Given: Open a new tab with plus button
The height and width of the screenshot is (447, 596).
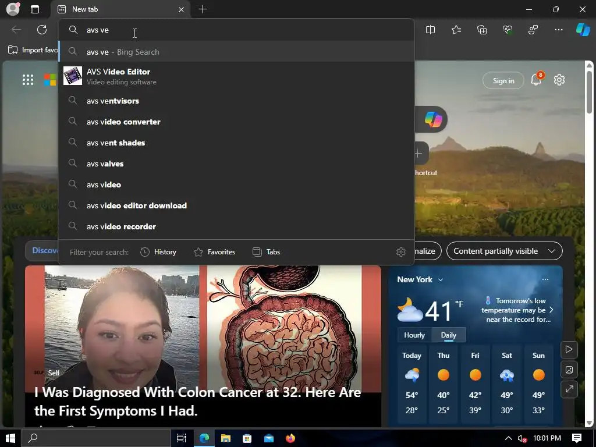Looking at the screenshot, I should point(203,9).
